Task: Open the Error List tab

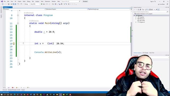Action: pyautogui.click(x=5, y=90)
